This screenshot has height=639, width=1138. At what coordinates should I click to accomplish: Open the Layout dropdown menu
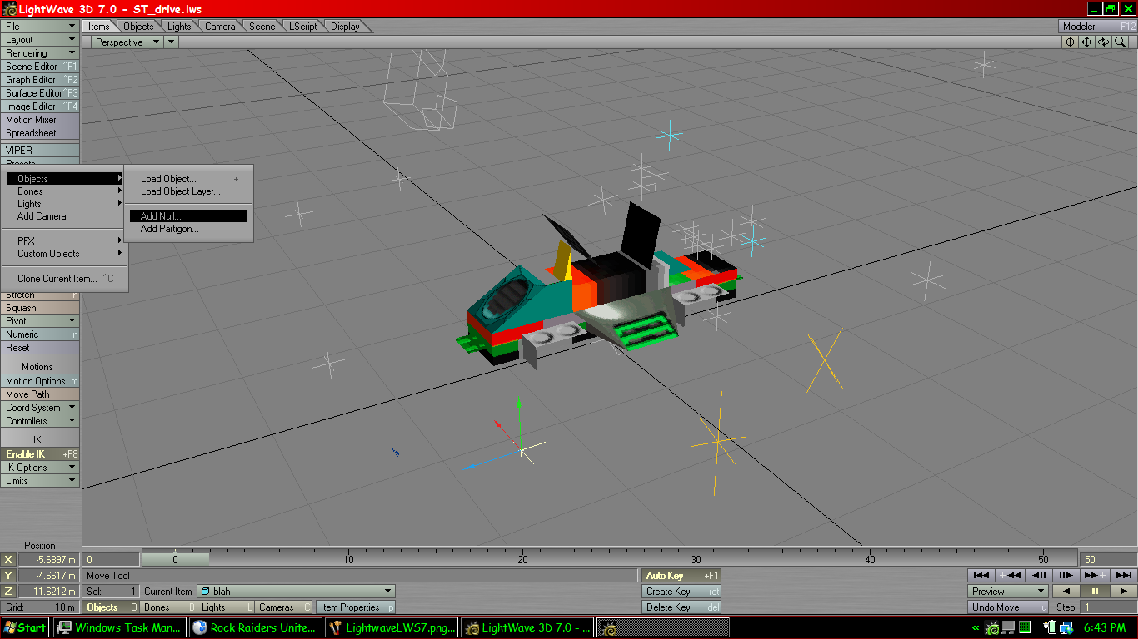40,40
